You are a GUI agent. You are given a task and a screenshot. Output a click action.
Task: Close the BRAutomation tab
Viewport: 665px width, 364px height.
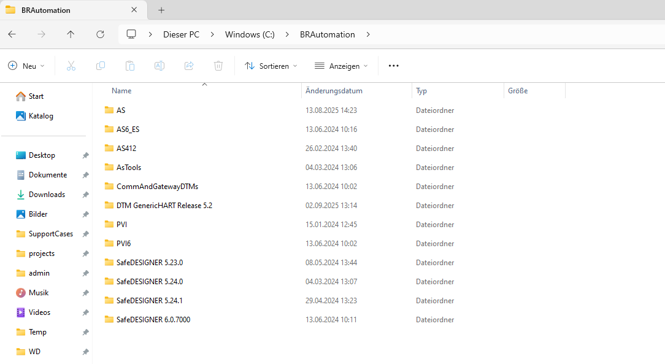[x=134, y=10]
